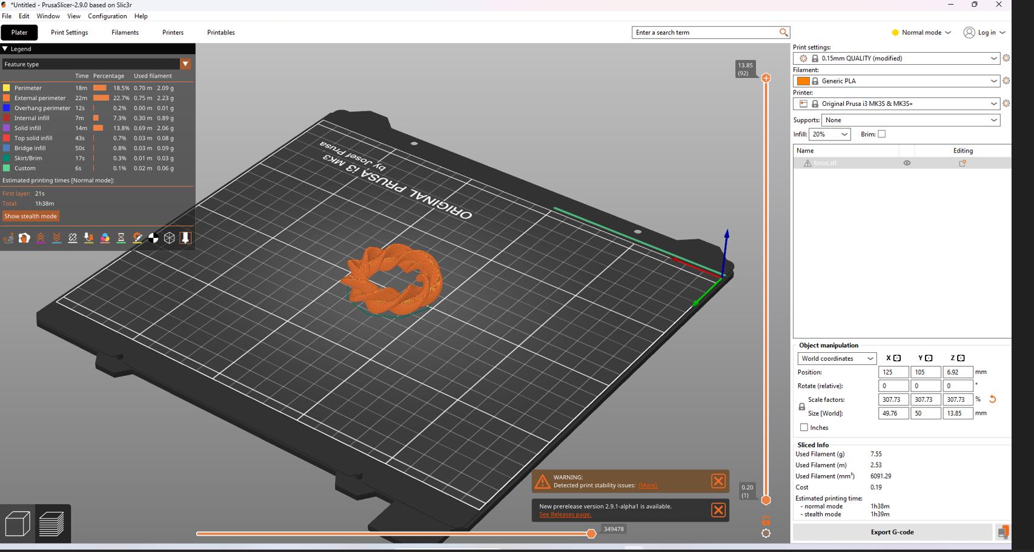
Task: Open the World coordinates dropdown
Action: click(x=837, y=358)
